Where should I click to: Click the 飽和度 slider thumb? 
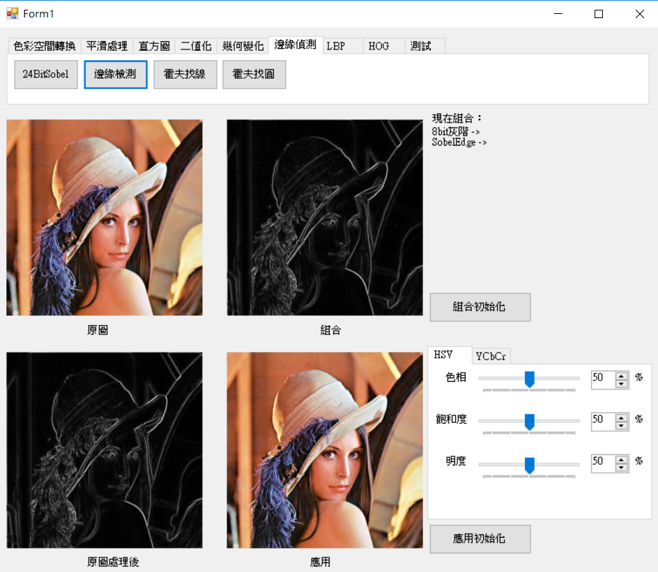point(530,422)
